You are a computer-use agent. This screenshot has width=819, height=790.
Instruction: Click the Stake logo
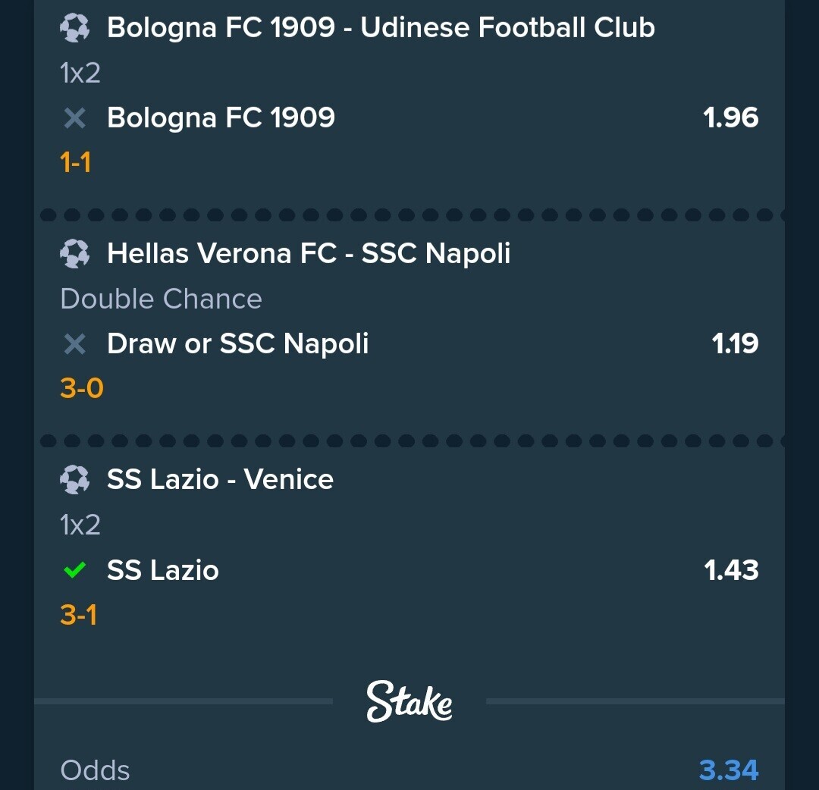tap(409, 702)
